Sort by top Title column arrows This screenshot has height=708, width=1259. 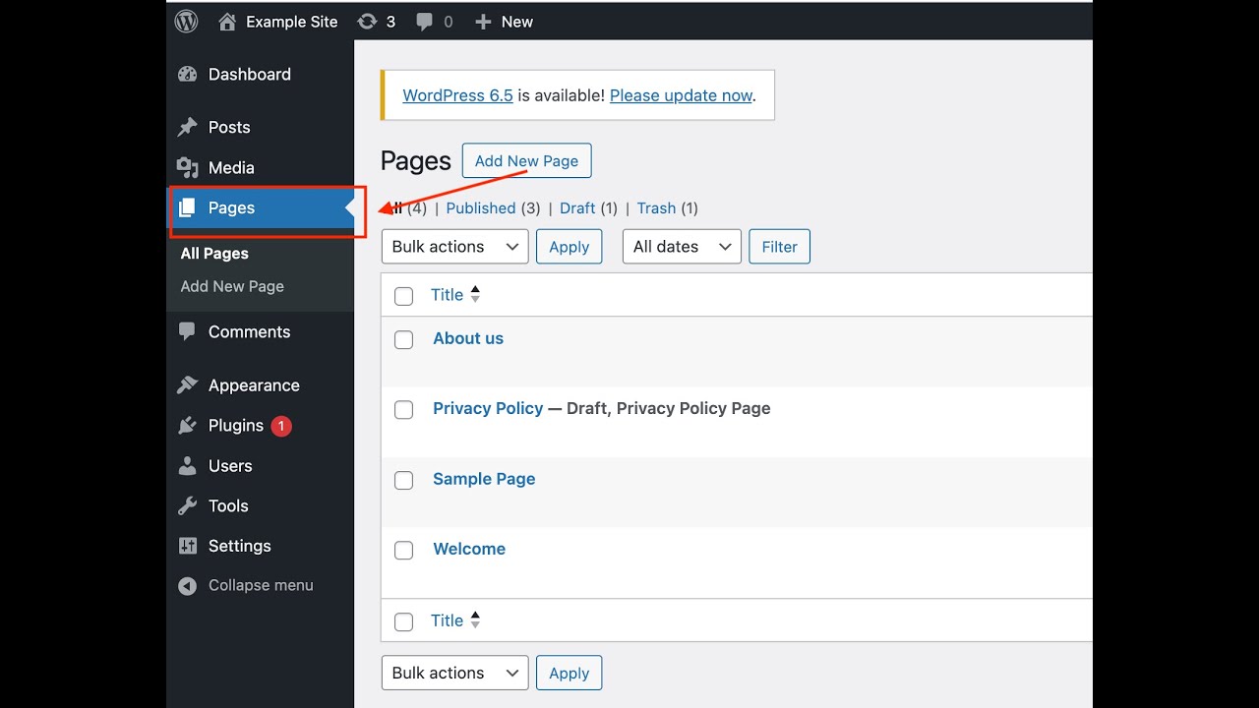coord(475,294)
